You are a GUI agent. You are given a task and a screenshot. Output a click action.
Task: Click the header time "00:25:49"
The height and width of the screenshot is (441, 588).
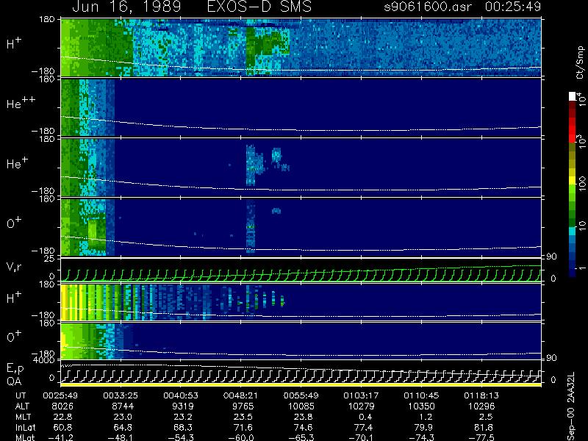point(513,7)
